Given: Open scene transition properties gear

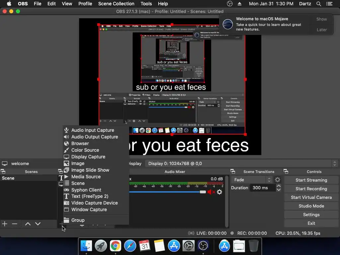Looking at the screenshot, I should pyautogui.click(x=278, y=180).
